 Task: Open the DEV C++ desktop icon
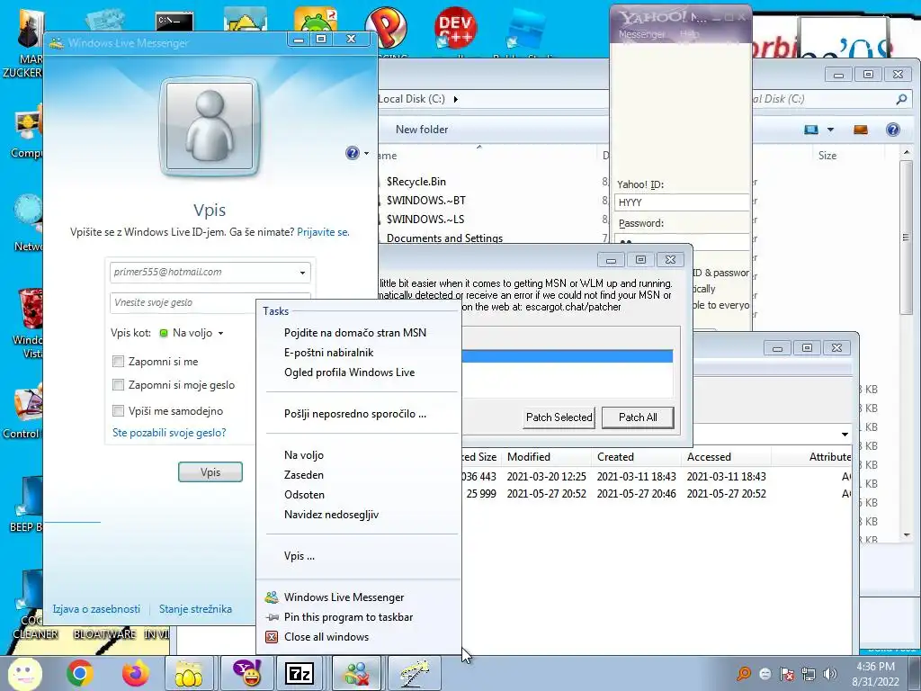tap(455, 28)
